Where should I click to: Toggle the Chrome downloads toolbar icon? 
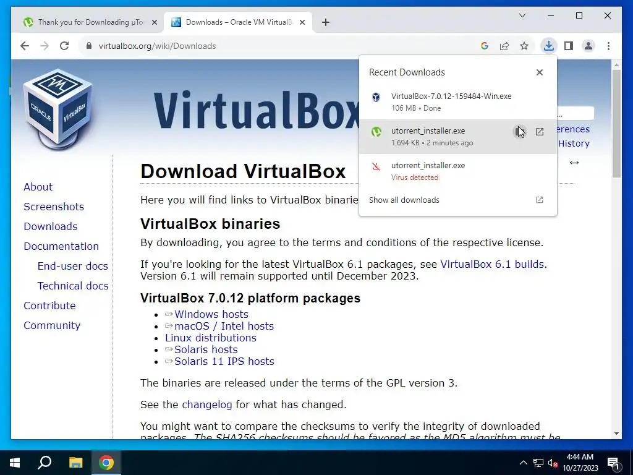pyautogui.click(x=549, y=46)
